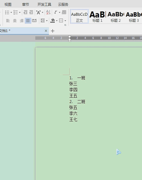The height and width of the screenshot is (180, 142).
Task: Apply the 标题 1 heading style
Action: tap(97, 16)
